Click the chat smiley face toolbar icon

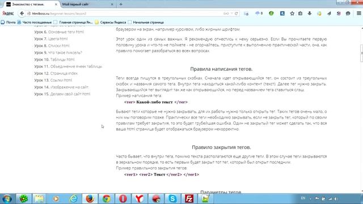click(x=348, y=14)
